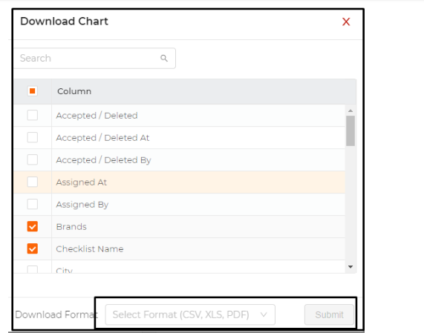The height and width of the screenshot is (333, 424).
Task: Click into the Search input field
Action: tap(94, 58)
